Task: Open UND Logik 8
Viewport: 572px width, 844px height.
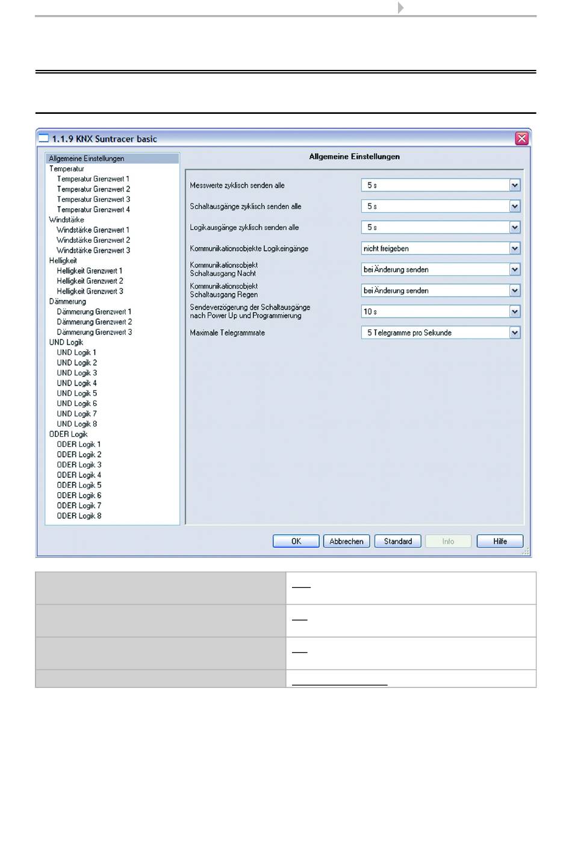Action: (77, 424)
